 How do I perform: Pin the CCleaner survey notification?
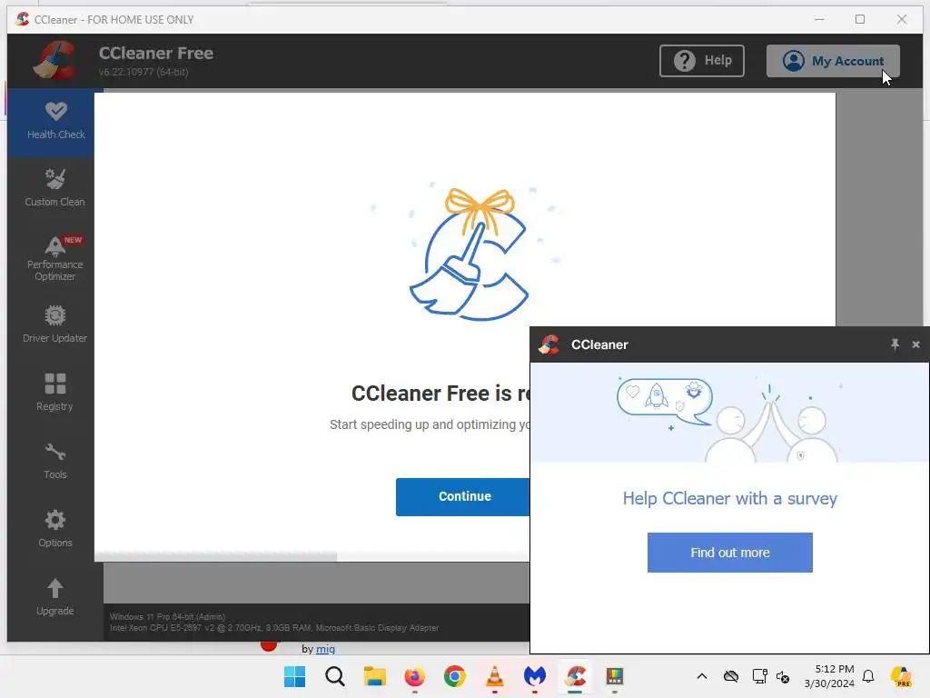pyautogui.click(x=895, y=344)
